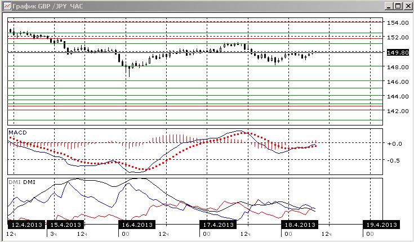Select the 16.4.2013 date marker

tap(137, 225)
